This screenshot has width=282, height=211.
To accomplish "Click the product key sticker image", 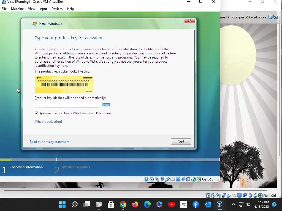I will click(64, 84).
